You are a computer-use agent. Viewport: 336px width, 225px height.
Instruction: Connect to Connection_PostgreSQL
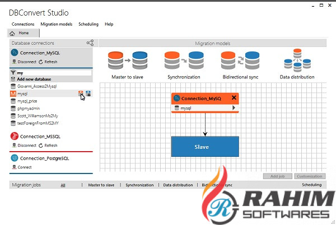tap(22, 167)
